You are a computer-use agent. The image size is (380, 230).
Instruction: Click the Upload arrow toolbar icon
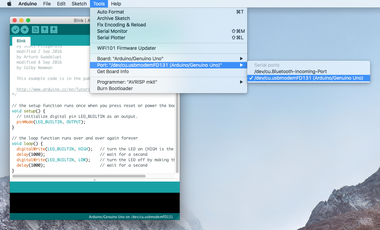[x=24, y=29]
